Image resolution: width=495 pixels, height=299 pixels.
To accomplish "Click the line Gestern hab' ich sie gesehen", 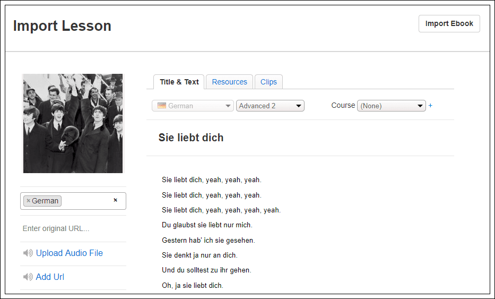I will 208,240.
